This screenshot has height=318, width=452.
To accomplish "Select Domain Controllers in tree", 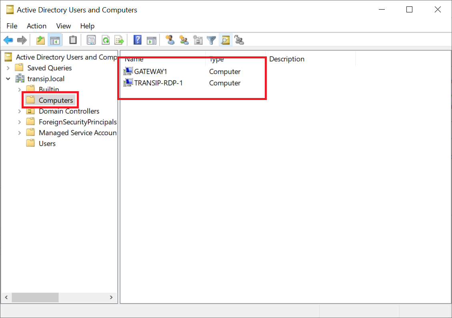I will click(69, 111).
